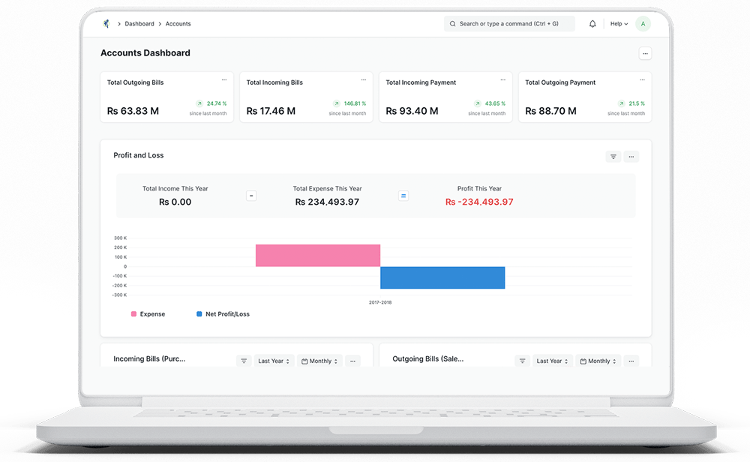This screenshot has width=750, height=462.
Task: Click the search command bar
Action: [509, 23]
